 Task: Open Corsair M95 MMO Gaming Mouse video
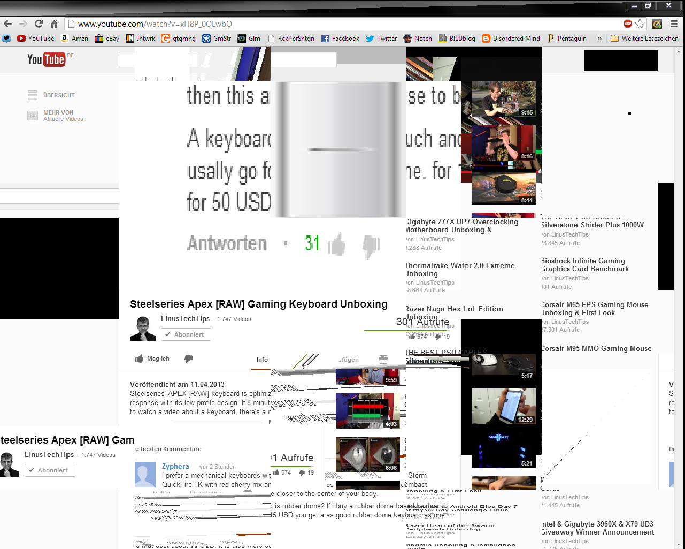pyautogui.click(x=596, y=348)
